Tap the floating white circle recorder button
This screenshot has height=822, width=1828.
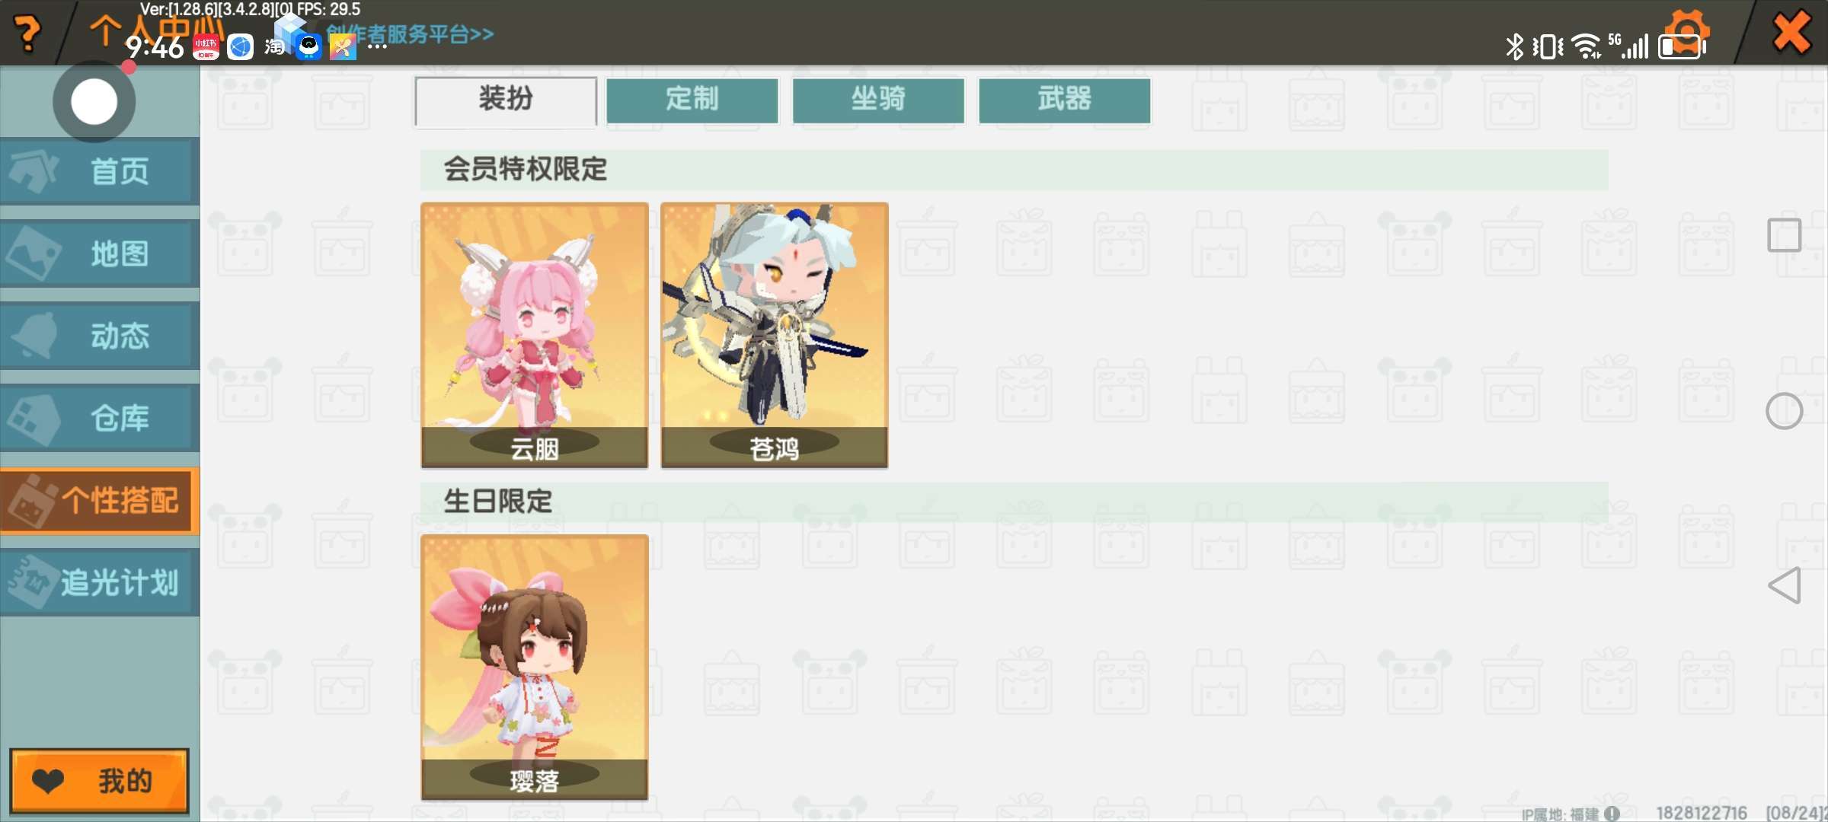pos(94,102)
